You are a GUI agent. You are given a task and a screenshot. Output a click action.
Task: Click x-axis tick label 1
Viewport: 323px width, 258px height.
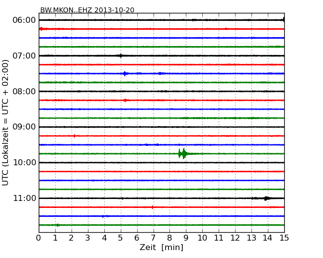click(55, 238)
